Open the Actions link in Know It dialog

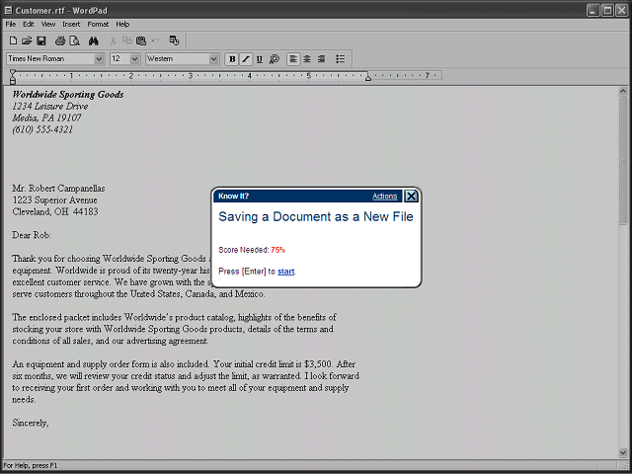pyautogui.click(x=384, y=197)
